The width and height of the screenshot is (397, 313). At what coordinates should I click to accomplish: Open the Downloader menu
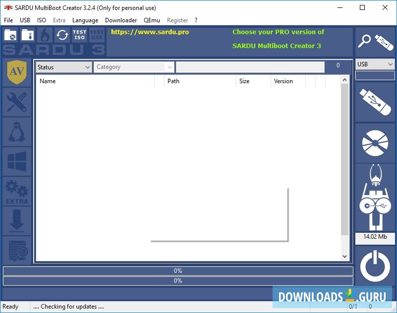[x=121, y=20]
